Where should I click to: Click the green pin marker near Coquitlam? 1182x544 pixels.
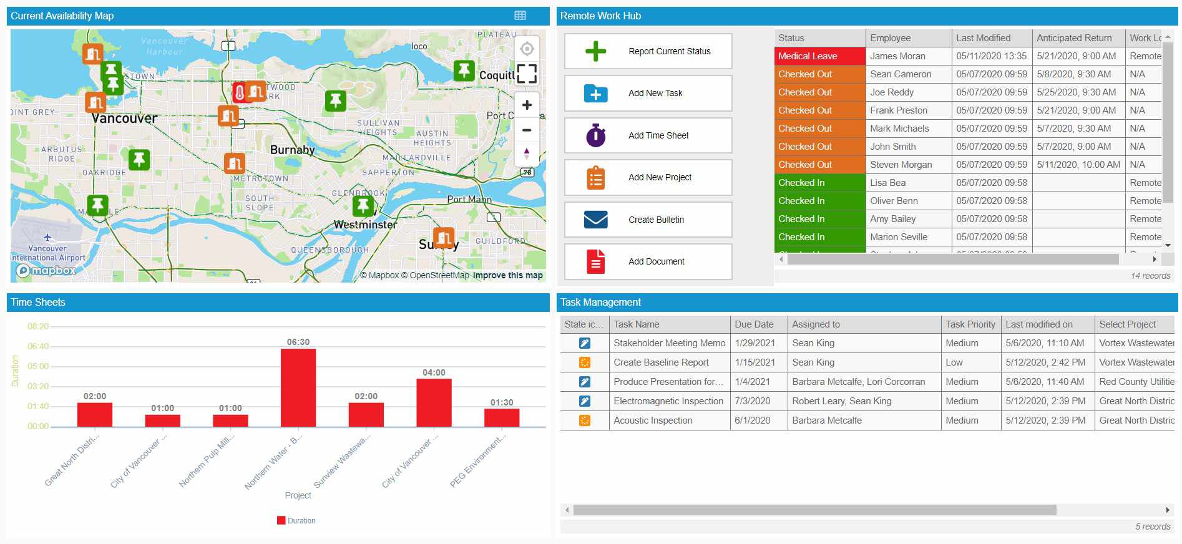point(463,70)
